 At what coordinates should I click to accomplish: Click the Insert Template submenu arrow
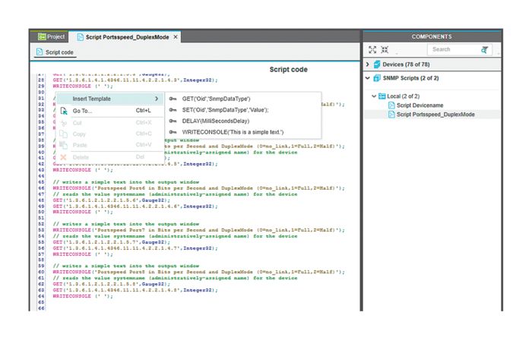point(157,99)
